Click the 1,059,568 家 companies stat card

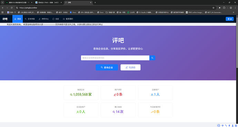pyautogui.click(x=81, y=93)
